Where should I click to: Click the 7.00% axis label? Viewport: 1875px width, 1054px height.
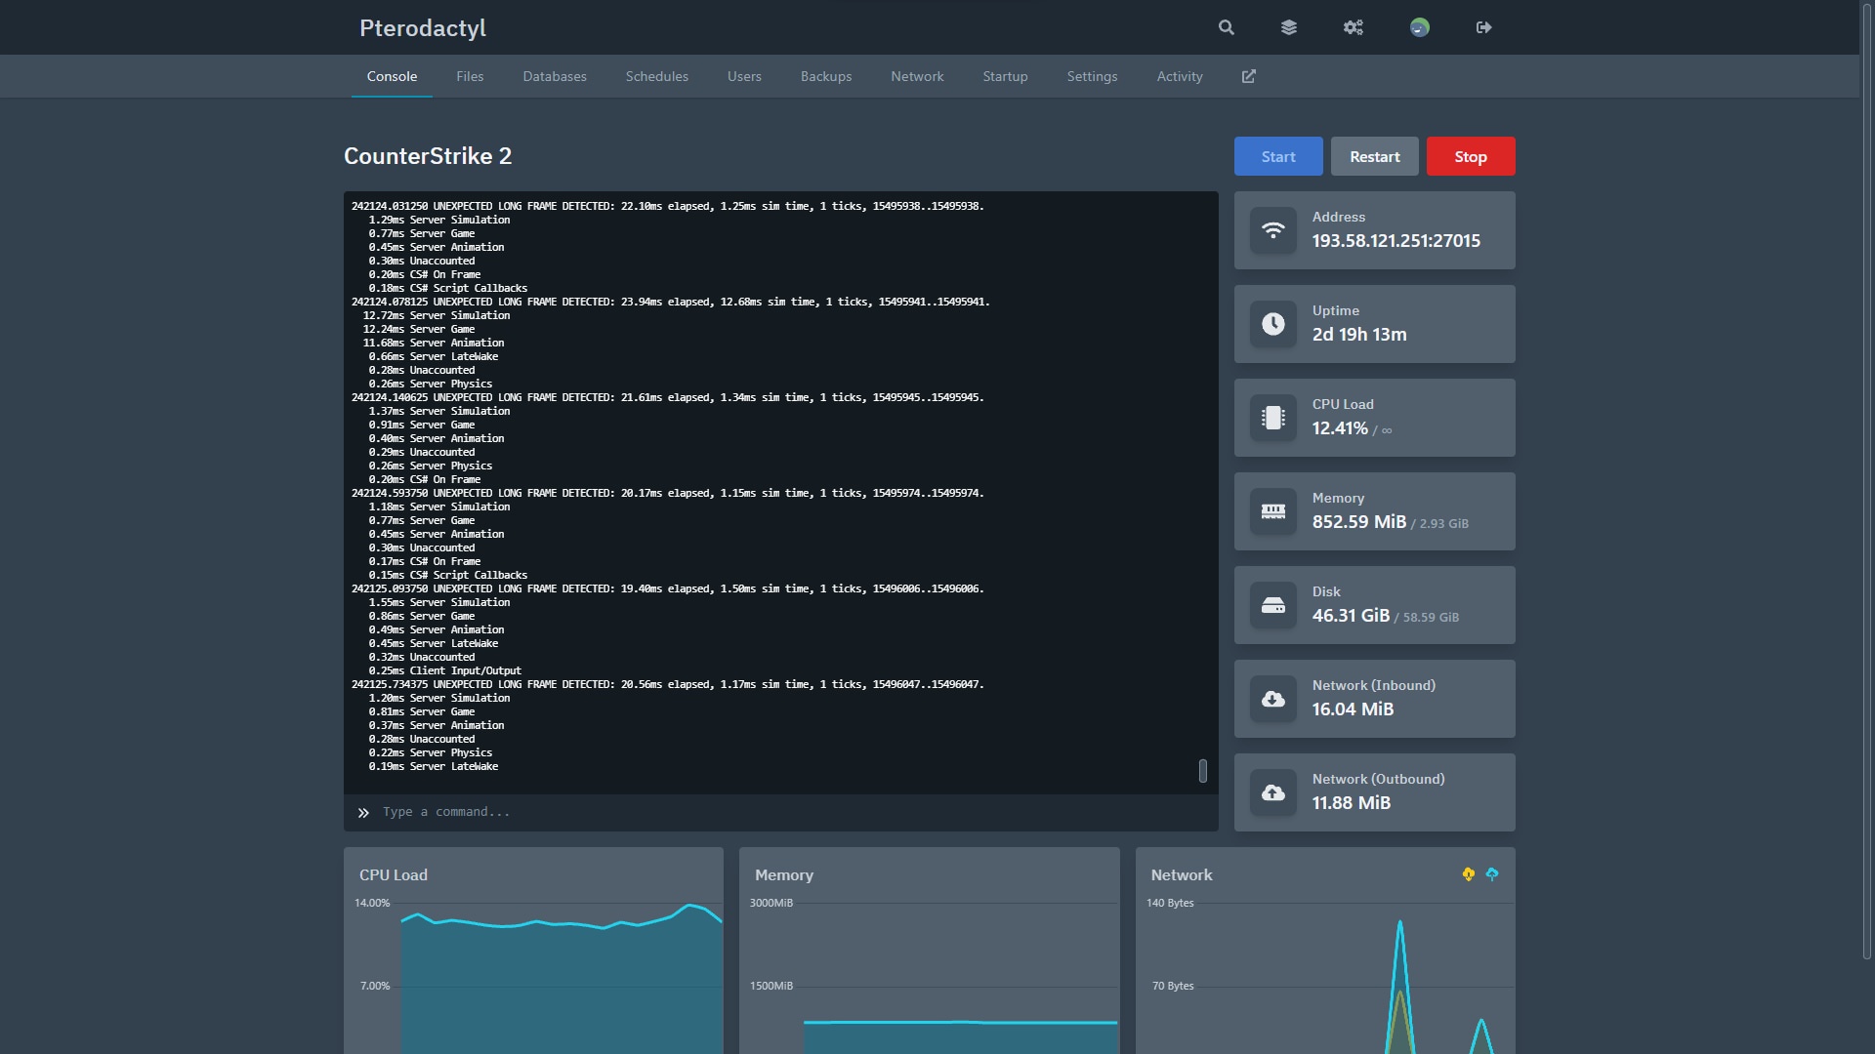coord(375,986)
